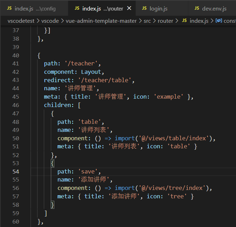The width and height of the screenshot is (236, 227).
Task: Select the index.js router tab
Action: tap(102, 8)
